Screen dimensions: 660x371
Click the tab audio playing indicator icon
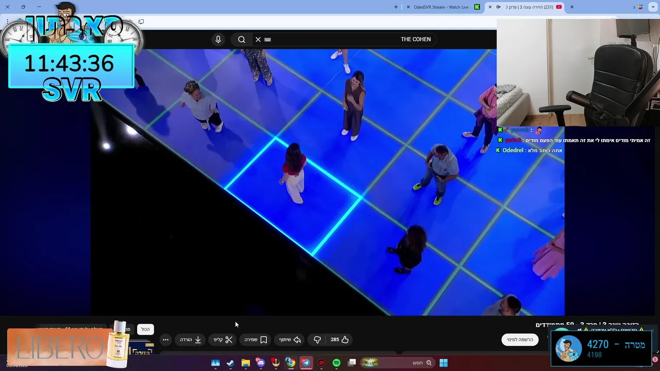click(498, 7)
